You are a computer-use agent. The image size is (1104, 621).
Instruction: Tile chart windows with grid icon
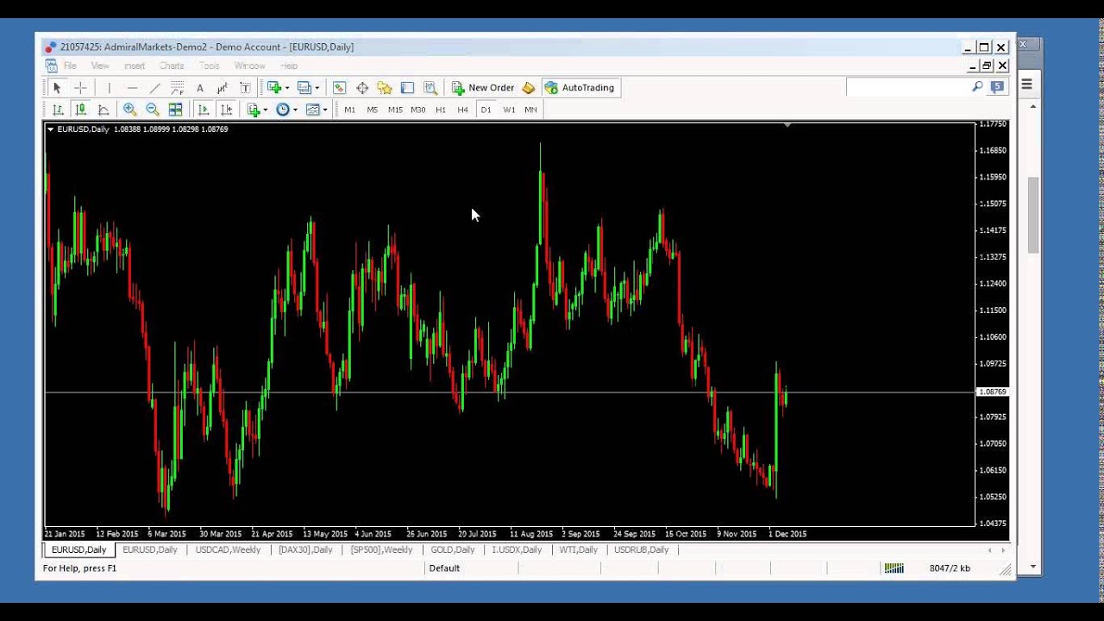[x=175, y=110]
